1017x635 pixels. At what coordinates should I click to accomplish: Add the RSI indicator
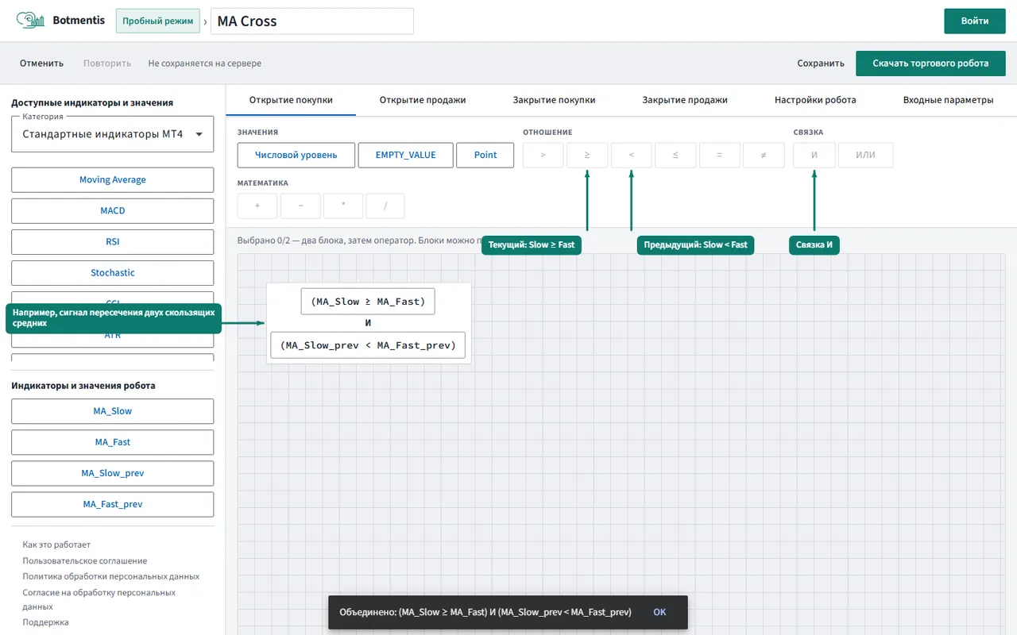pyautogui.click(x=113, y=241)
